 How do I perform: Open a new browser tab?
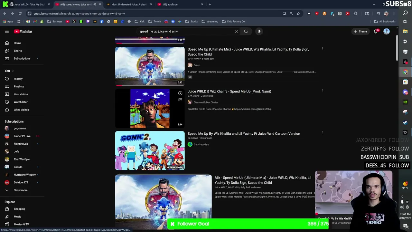(x=210, y=5)
